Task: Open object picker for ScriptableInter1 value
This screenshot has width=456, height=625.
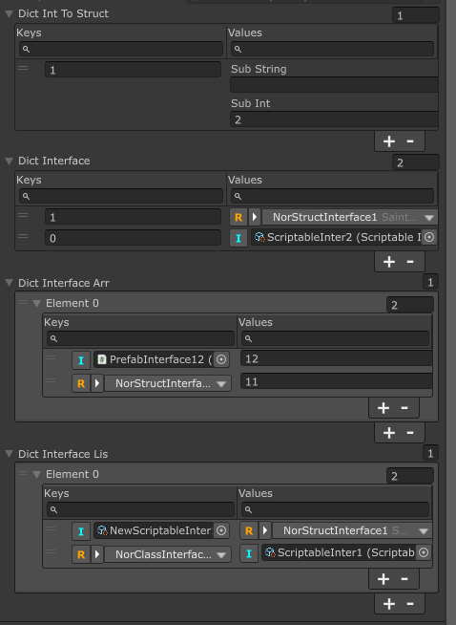Action: point(424,552)
